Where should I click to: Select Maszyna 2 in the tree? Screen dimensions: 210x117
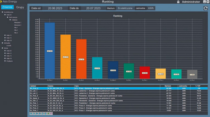tap(18, 25)
